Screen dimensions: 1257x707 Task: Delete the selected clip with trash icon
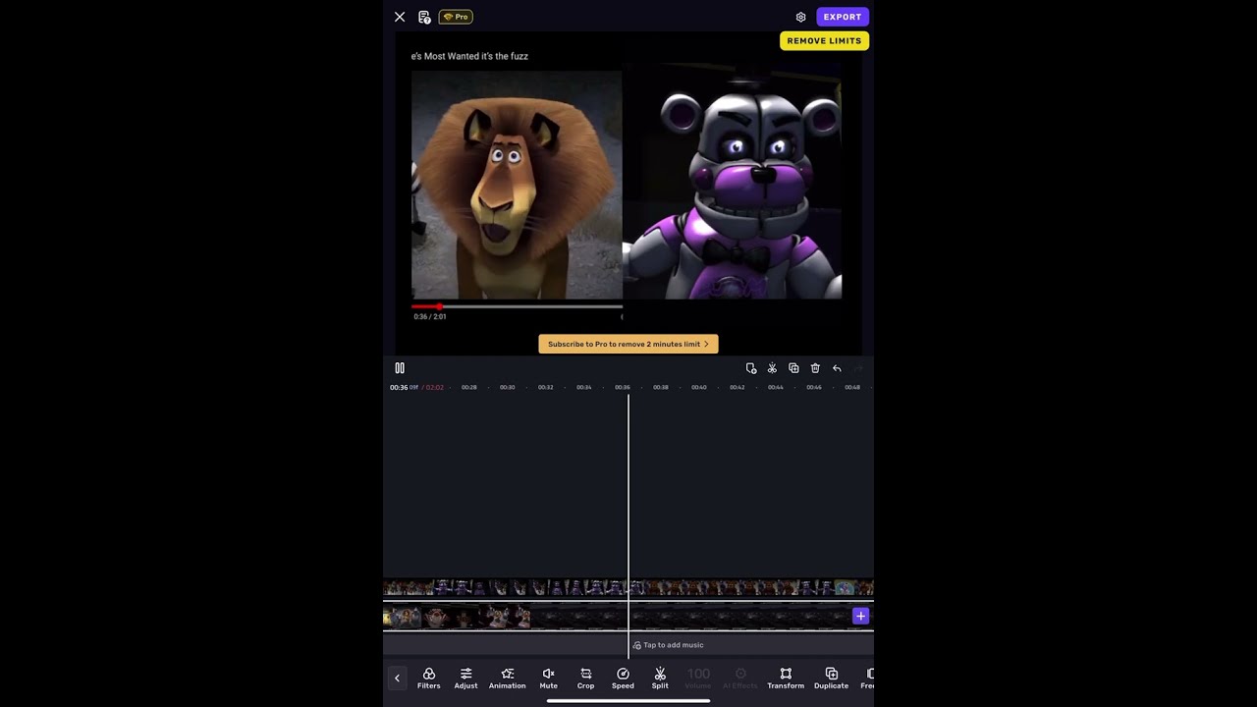click(x=815, y=368)
